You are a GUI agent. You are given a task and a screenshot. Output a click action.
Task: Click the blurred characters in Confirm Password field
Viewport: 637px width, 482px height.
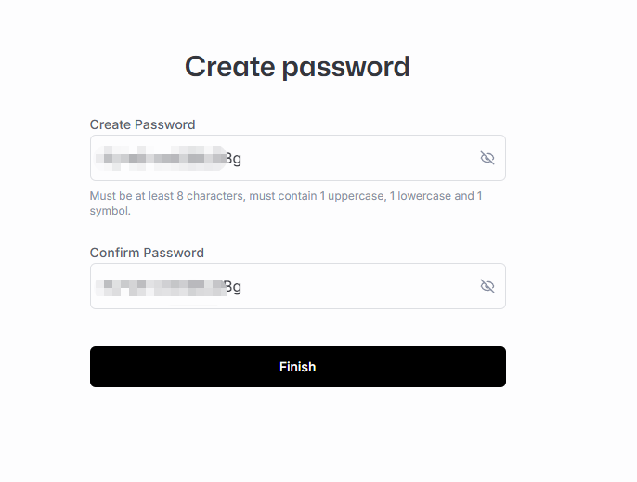pyautogui.click(x=160, y=286)
